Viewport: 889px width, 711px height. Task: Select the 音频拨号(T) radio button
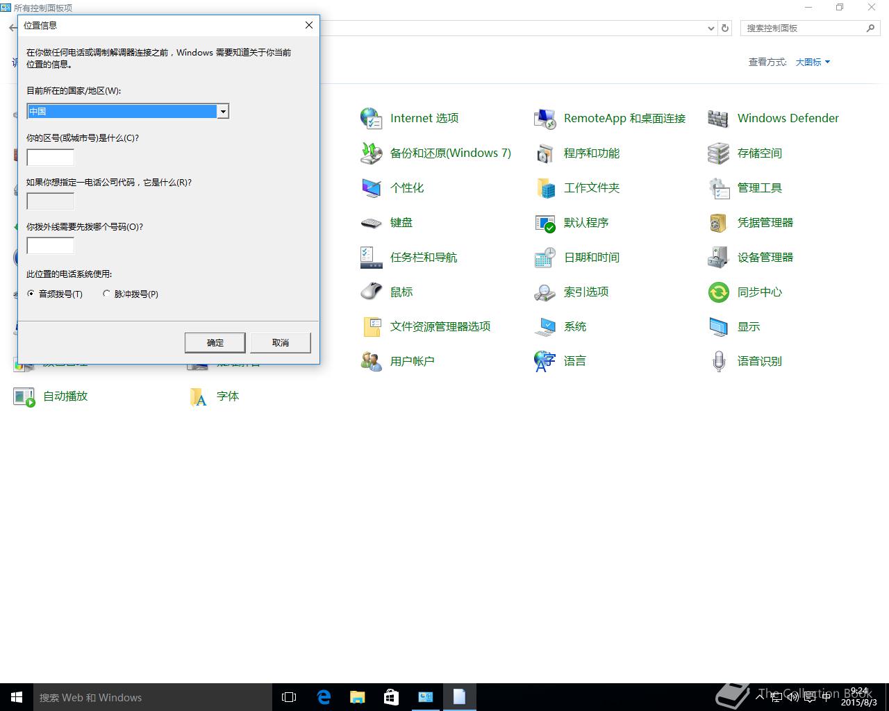pyautogui.click(x=31, y=294)
